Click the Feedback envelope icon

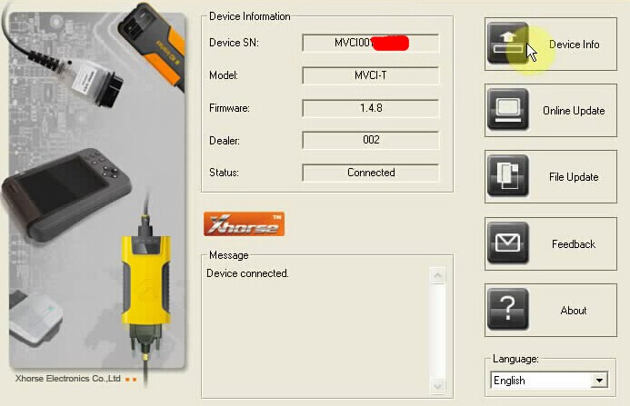pyautogui.click(x=508, y=243)
